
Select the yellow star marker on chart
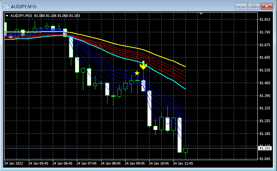[137, 73]
